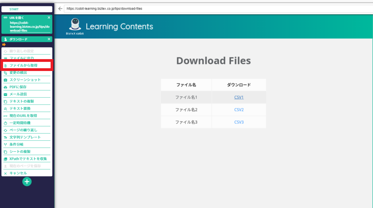Click the camera icon for スクリーンショット

coord(6,80)
